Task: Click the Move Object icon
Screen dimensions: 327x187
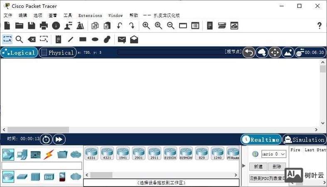Action: [275, 52]
